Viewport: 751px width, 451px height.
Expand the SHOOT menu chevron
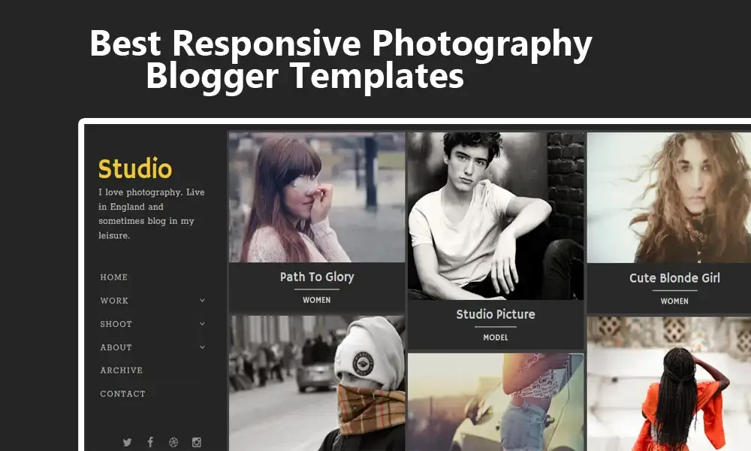202,324
